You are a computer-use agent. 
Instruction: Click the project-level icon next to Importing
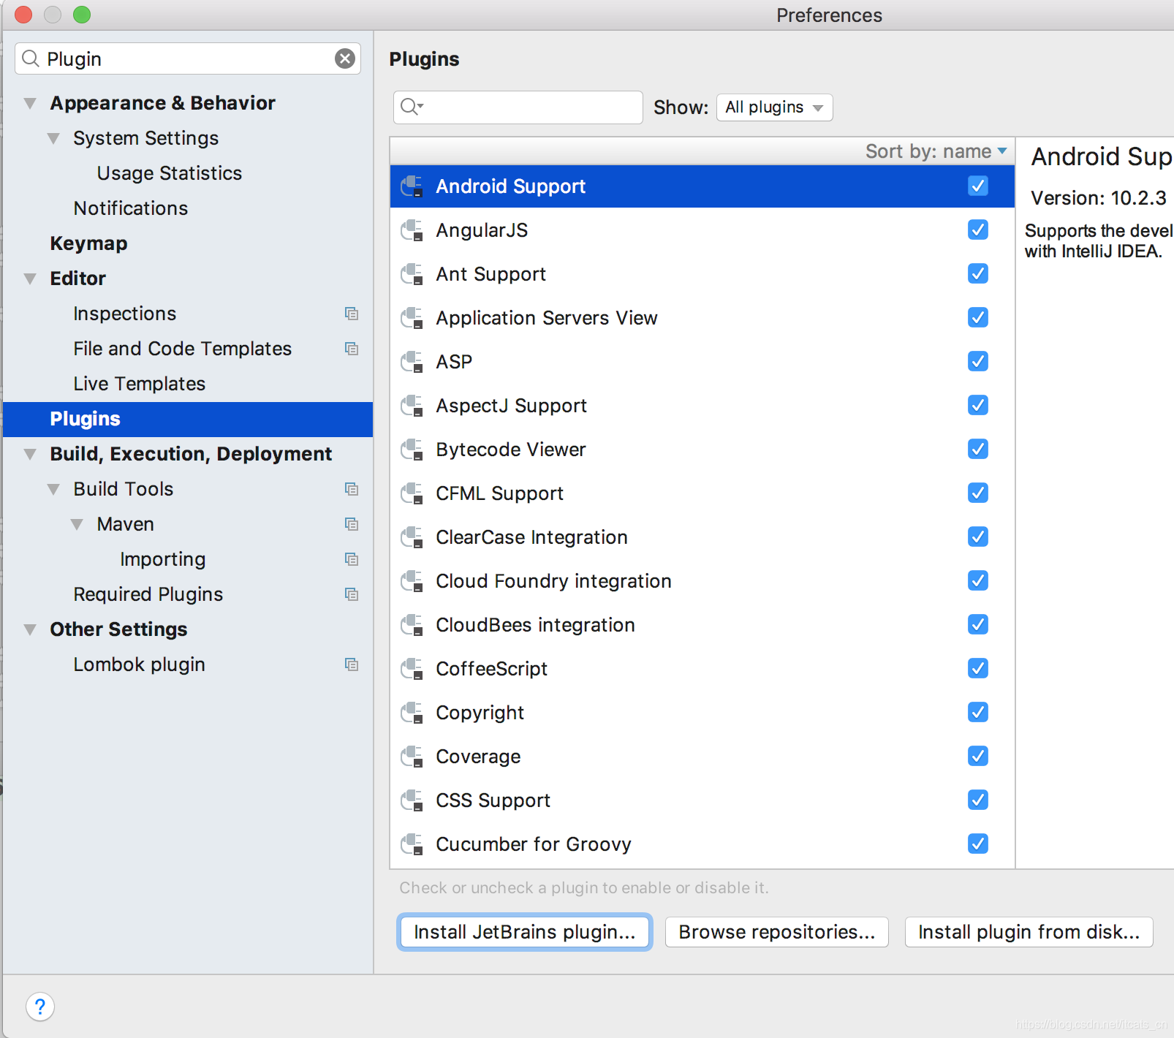pyautogui.click(x=352, y=559)
